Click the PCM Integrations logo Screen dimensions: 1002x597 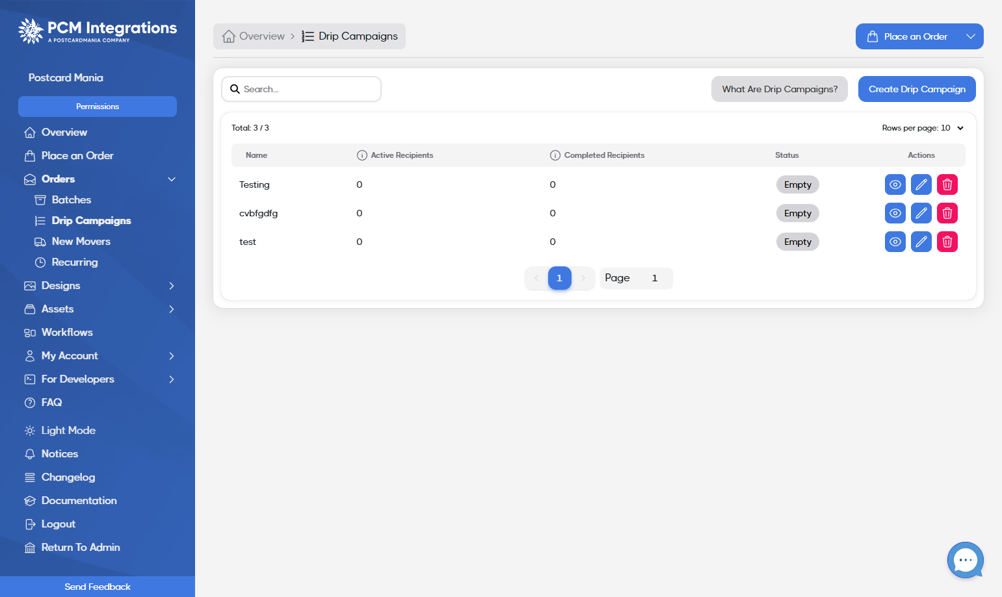[x=98, y=31]
